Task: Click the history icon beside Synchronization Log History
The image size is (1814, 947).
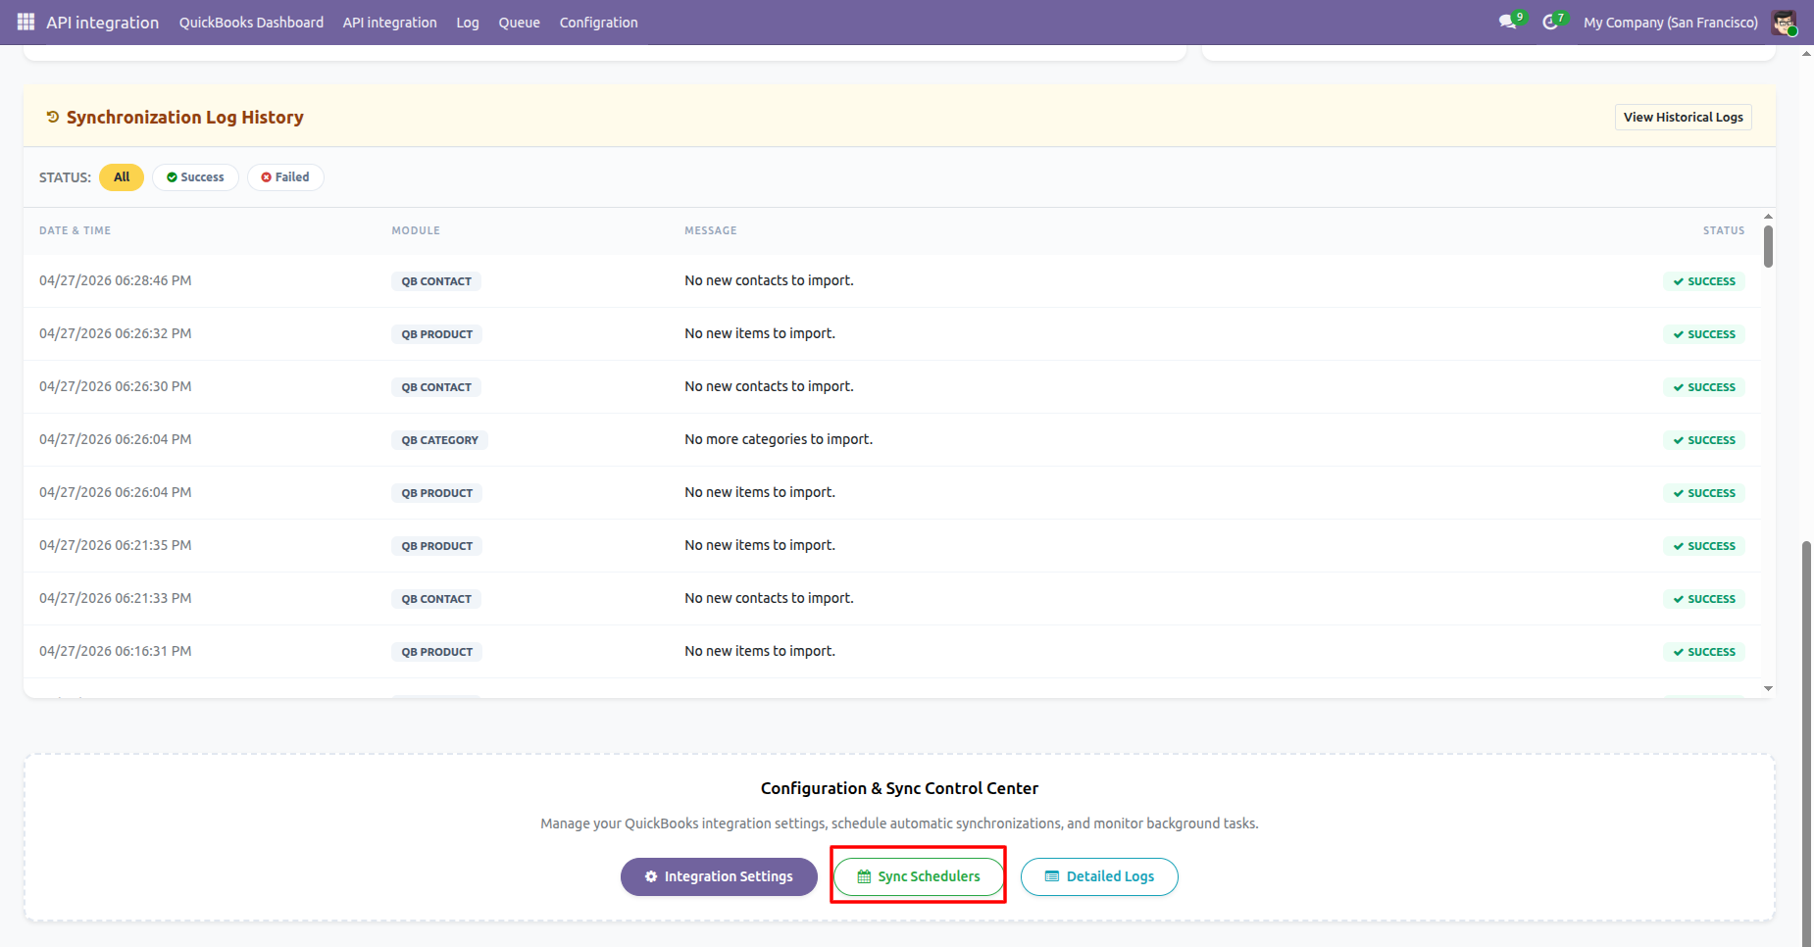Action: 53,117
